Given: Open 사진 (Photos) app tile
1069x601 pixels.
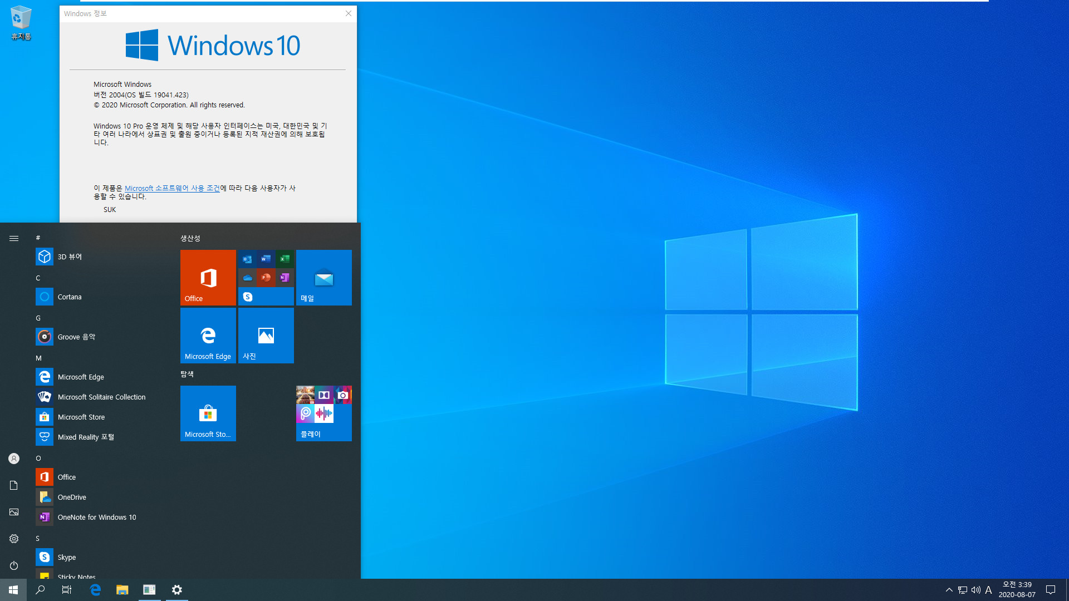Looking at the screenshot, I should tap(266, 336).
